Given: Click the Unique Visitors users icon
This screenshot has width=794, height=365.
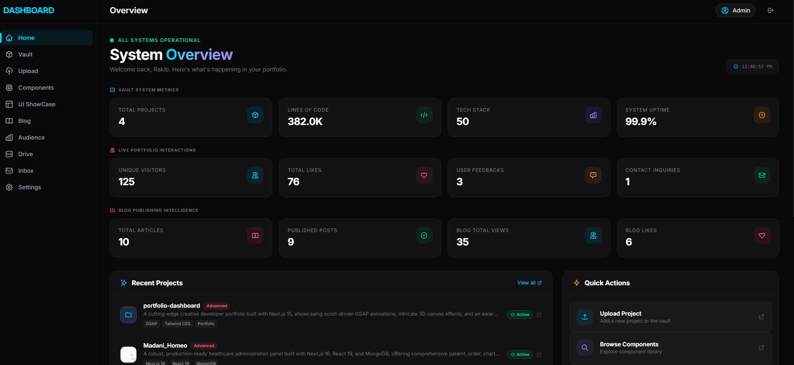Looking at the screenshot, I should (255, 175).
